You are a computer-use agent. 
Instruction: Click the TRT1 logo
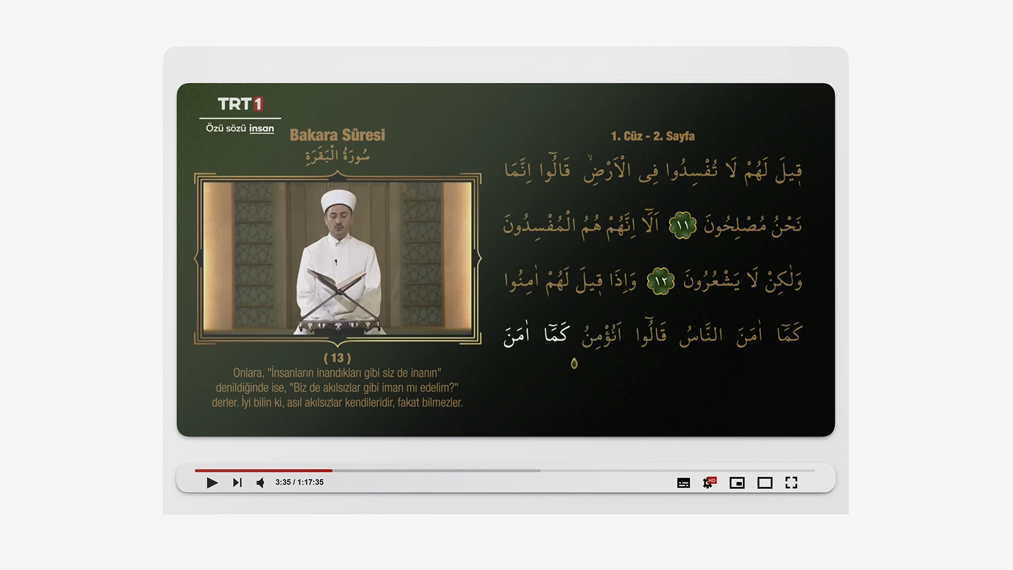pos(240,104)
